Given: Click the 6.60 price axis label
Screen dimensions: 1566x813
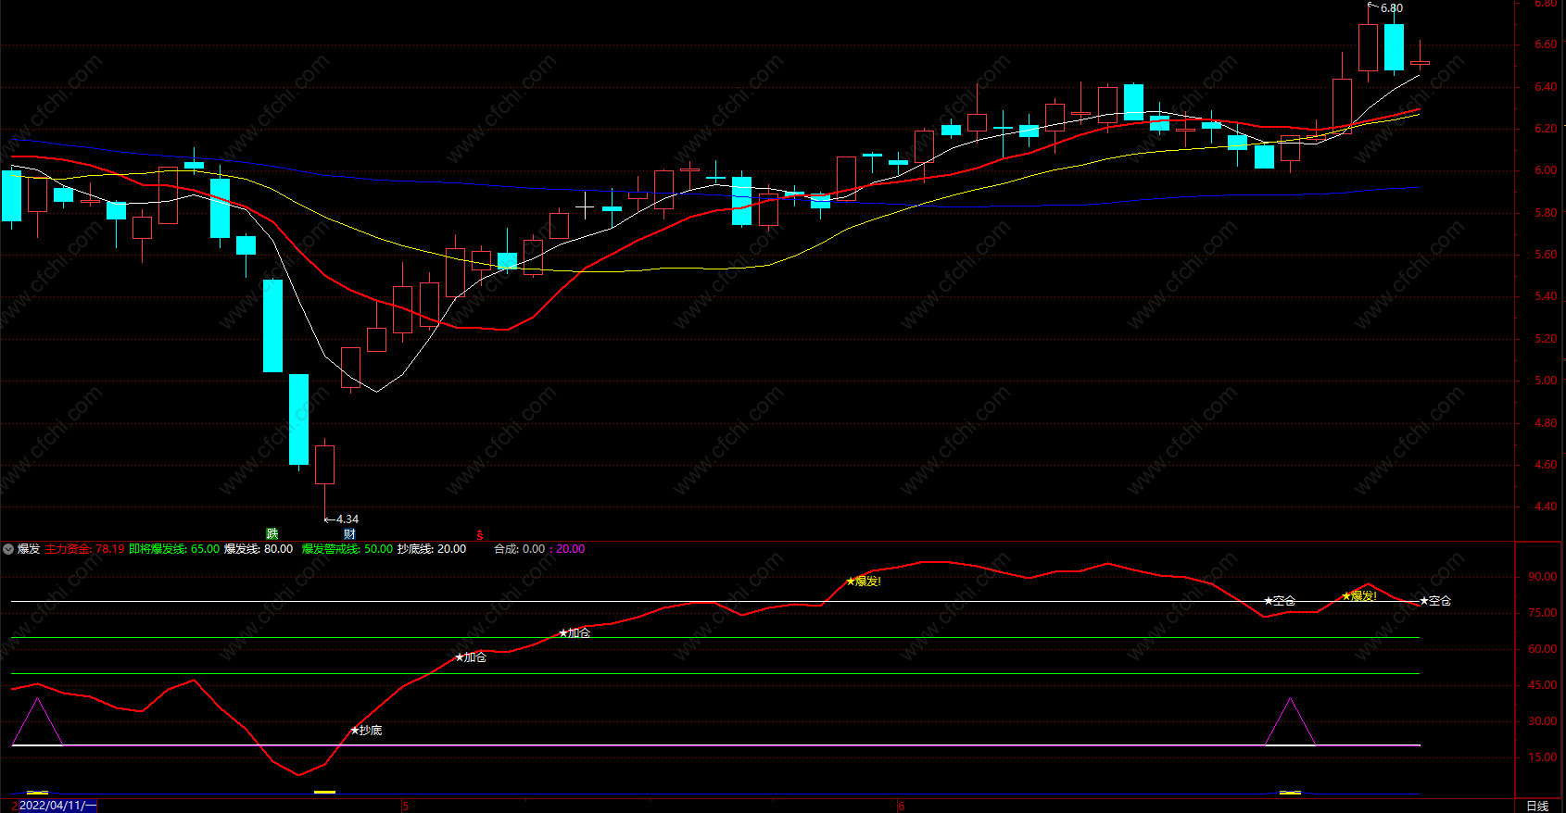Looking at the screenshot, I should point(1546,44).
